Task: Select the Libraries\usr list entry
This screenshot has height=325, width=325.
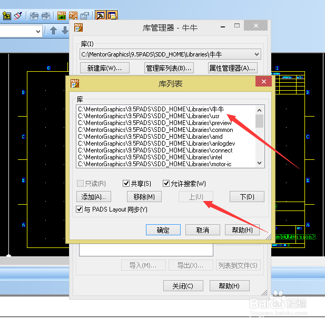Action: [166, 116]
